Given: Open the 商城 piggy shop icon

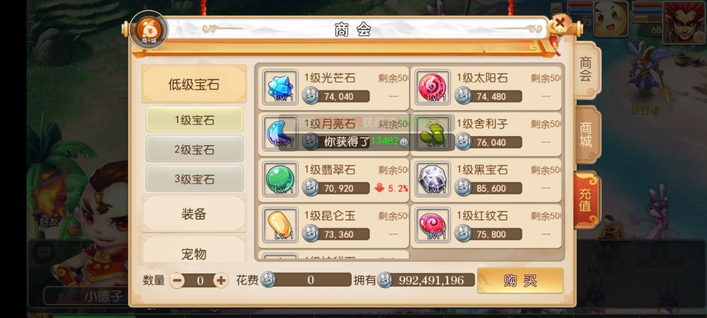Looking at the screenshot, I should point(149,31).
